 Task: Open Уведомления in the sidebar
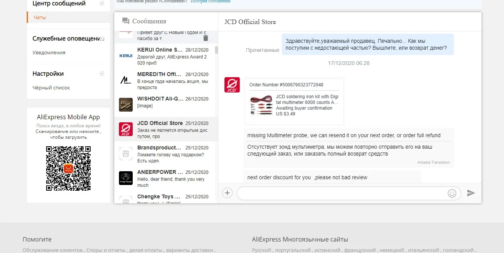[x=49, y=52]
